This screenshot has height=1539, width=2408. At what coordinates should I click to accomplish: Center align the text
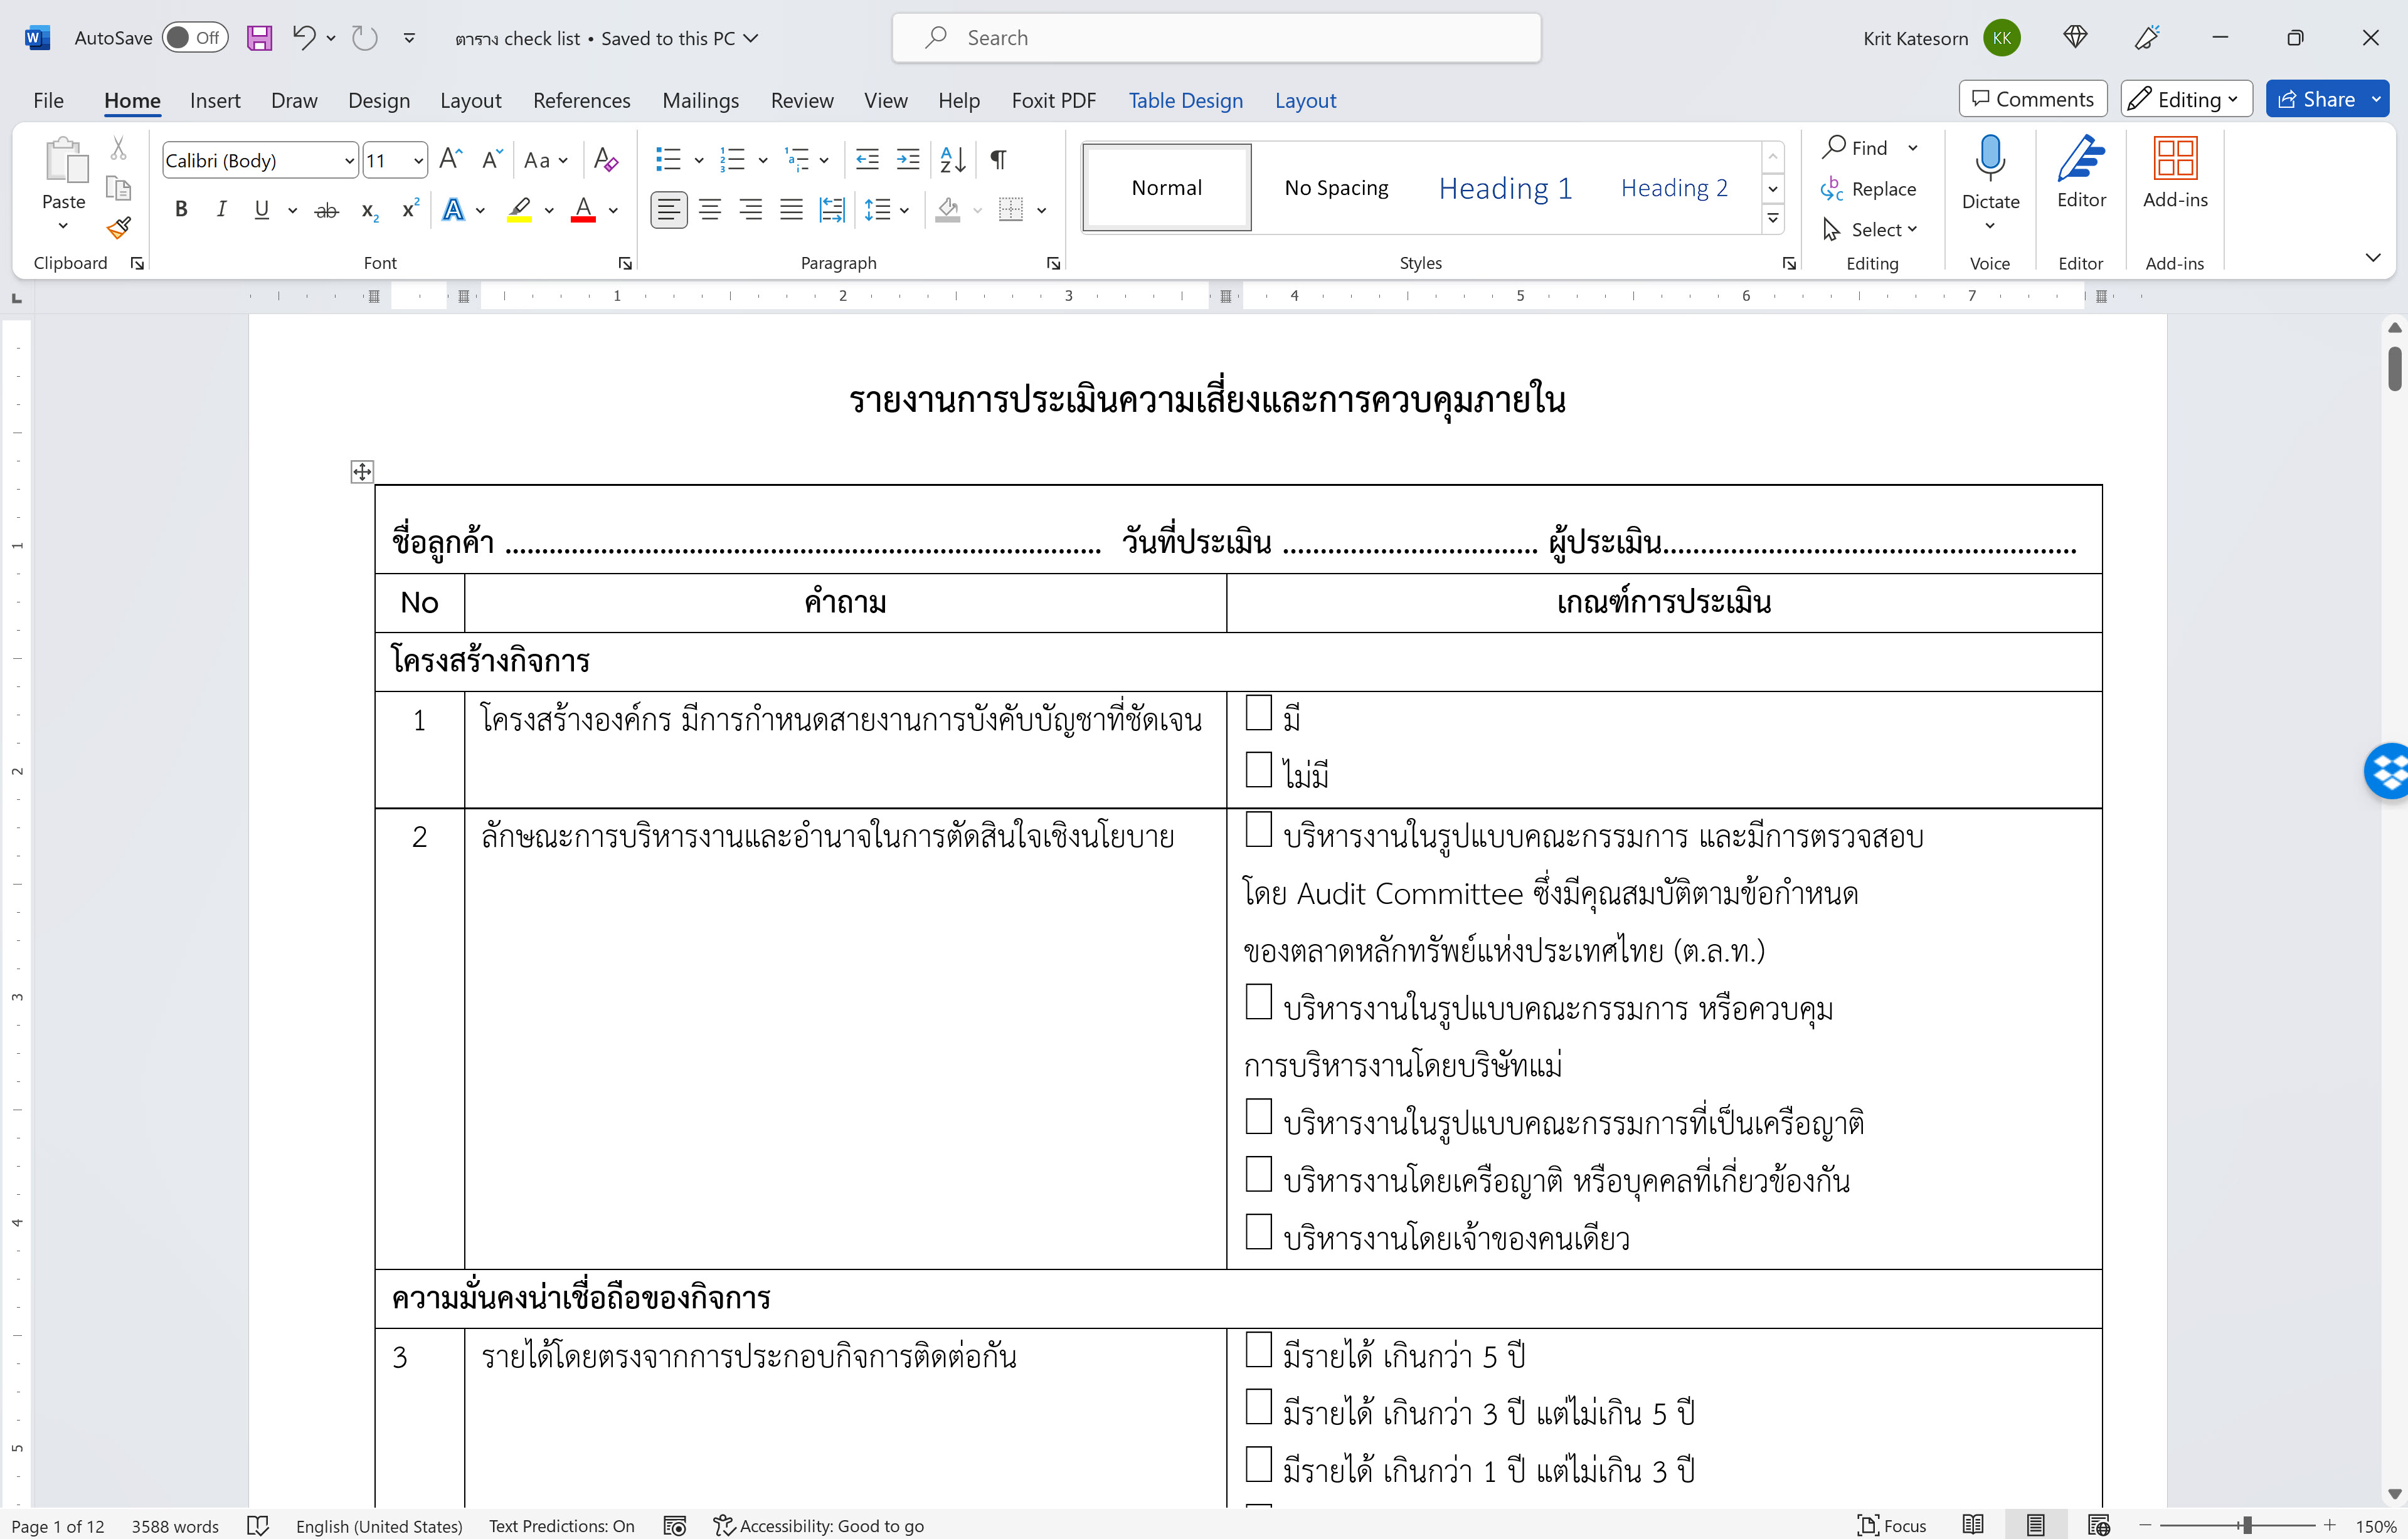(710, 210)
